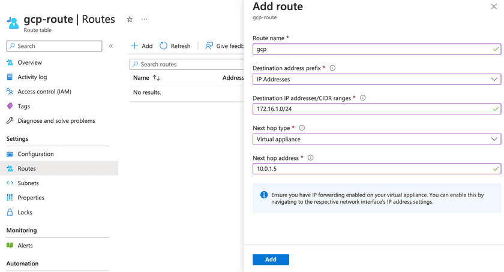Click the info icon beside Destination IP addresses/CIDR ranges
The image size is (504, 272).
tap(362, 98)
